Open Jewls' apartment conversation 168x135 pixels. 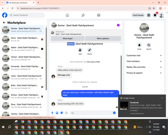click(x=23, y=77)
